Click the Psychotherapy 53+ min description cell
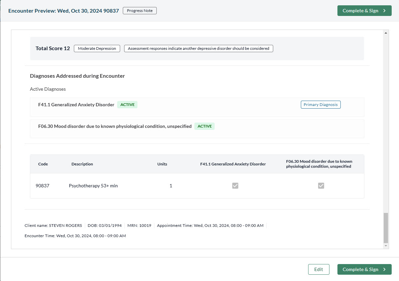Viewport: 399px width, 281px height. 93,186
